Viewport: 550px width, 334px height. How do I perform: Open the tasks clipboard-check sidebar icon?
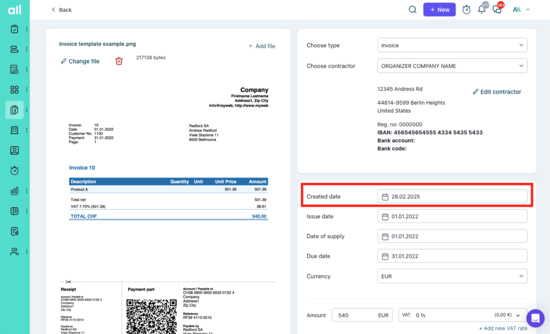[15, 29]
